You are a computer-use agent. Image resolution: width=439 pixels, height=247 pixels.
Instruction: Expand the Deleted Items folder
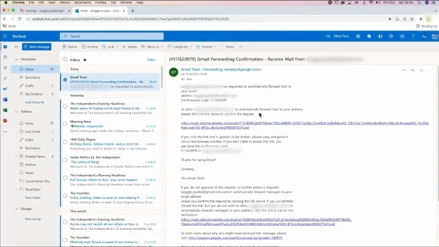[x=16, y=157]
